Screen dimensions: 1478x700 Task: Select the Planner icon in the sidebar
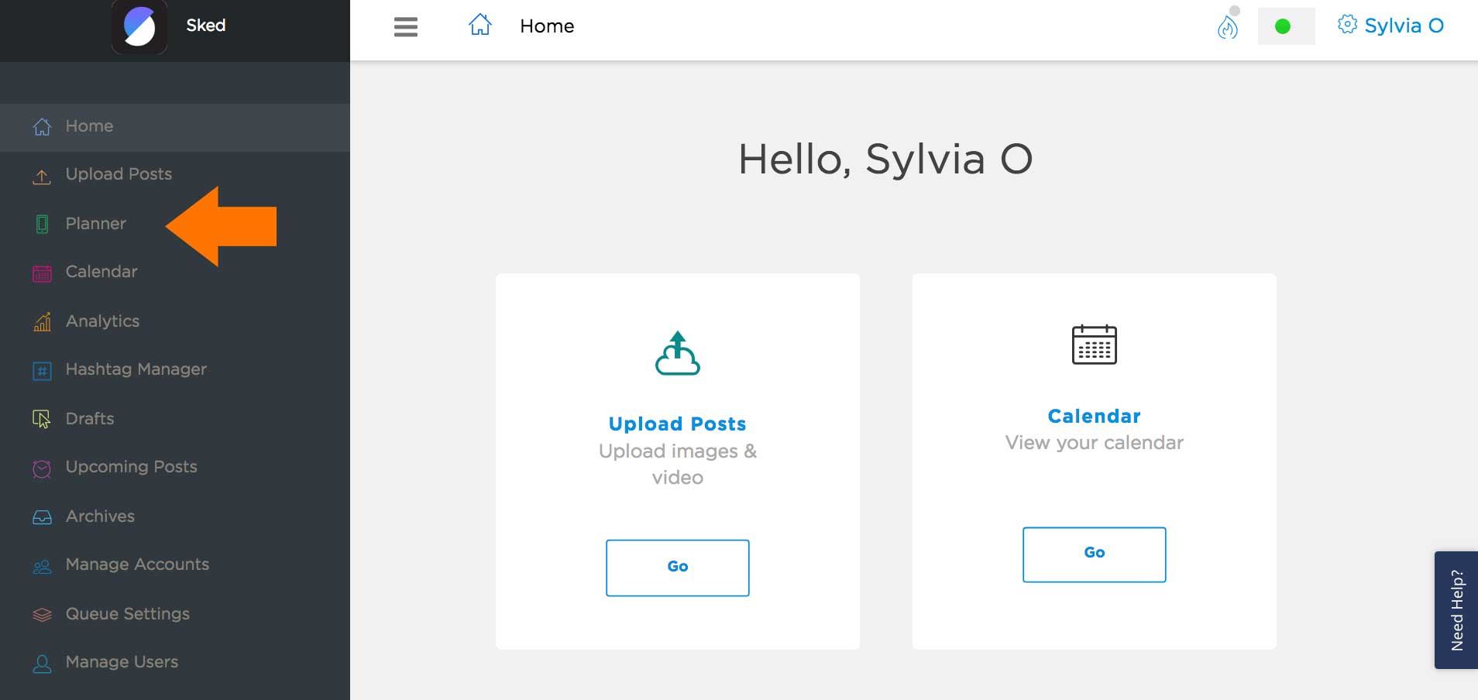pos(41,224)
